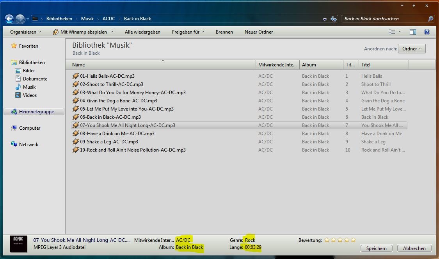Create folder with Neuer Ordner

click(259, 32)
